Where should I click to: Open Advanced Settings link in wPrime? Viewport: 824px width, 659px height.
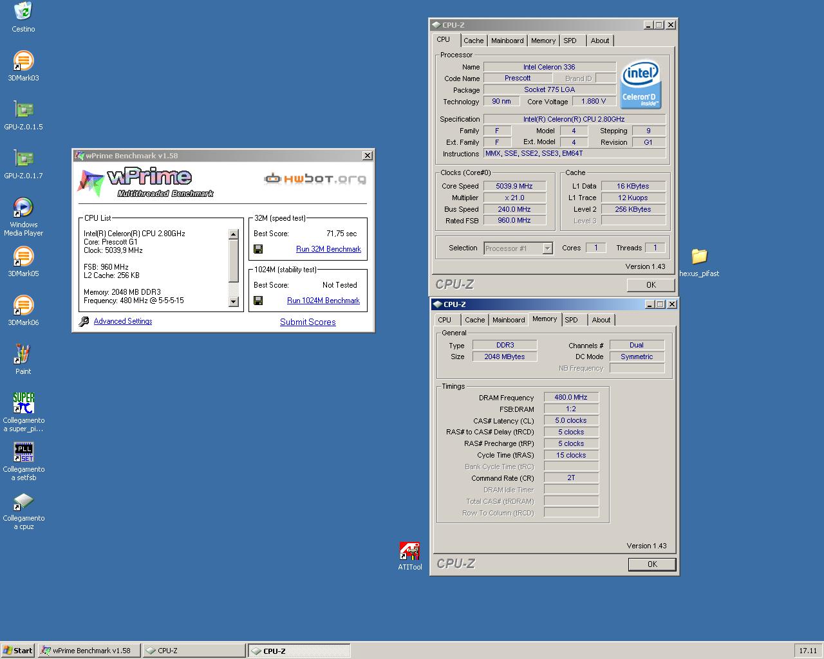(123, 321)
